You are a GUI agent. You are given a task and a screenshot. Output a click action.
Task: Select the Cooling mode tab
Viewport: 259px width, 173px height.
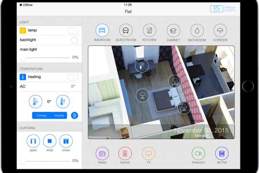[41, 115]
